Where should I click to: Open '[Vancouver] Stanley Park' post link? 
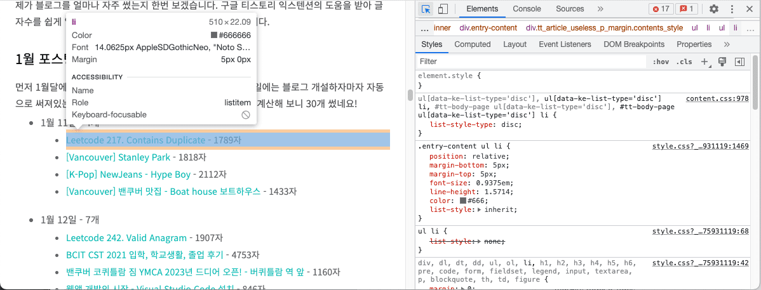click(118, 157)
